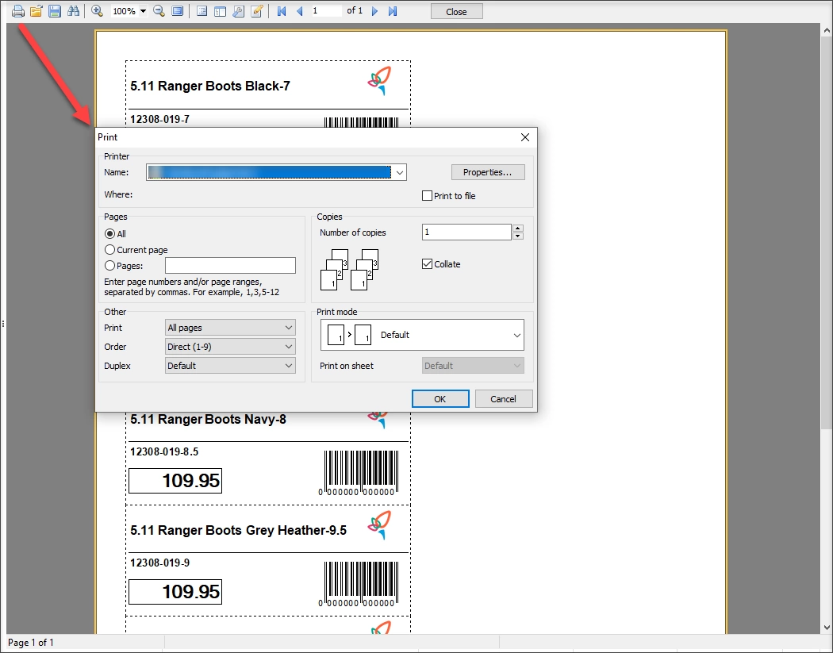Click the vertical scrollbar of the preview

coord(826,234)
